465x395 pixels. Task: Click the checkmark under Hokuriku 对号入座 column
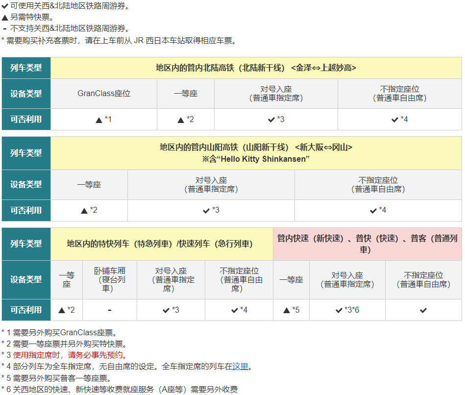271,120
